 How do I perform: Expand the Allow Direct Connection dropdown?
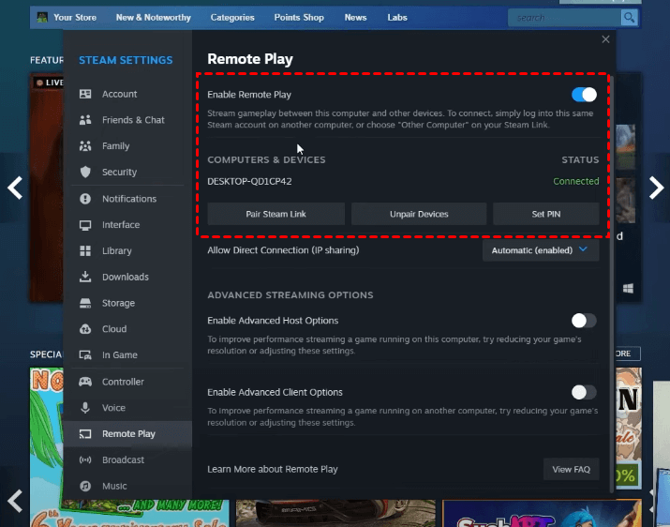(x=541, y=250)
